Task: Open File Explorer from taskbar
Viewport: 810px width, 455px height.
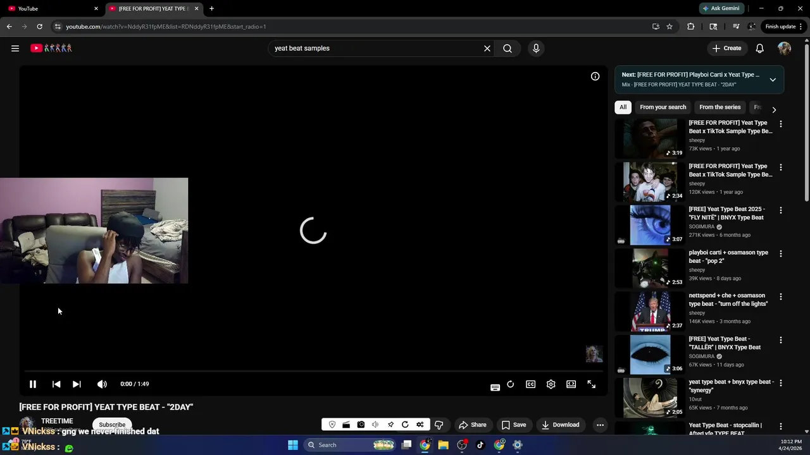Action: (443, 445)
